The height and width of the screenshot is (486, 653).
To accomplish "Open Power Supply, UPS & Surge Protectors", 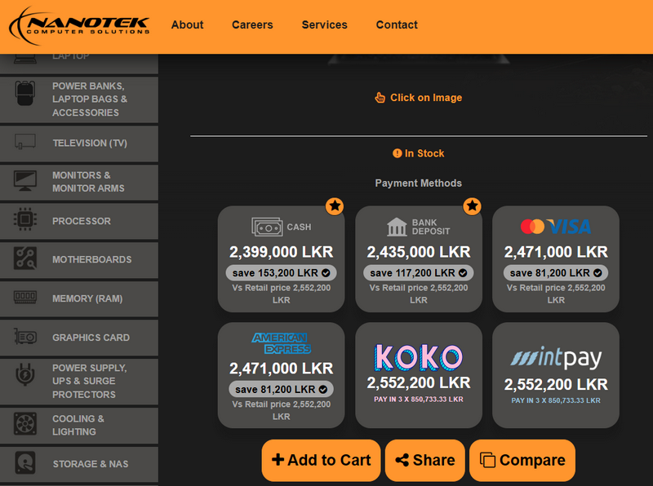I will coord(79,381).
